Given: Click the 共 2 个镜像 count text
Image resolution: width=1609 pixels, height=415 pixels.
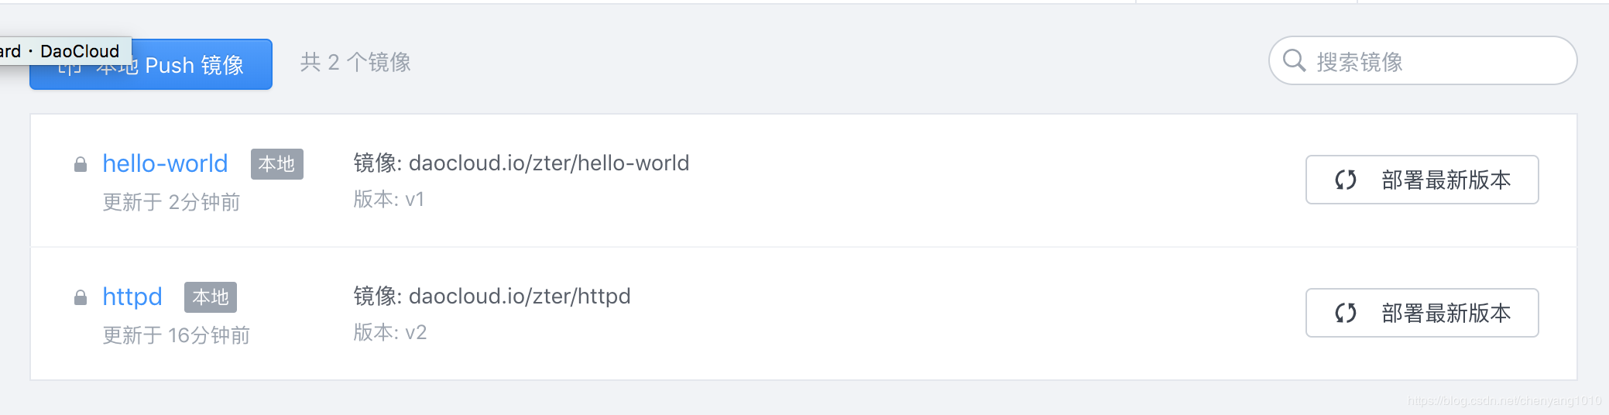Looking at the screenshot, I should (x=355, y=62).
